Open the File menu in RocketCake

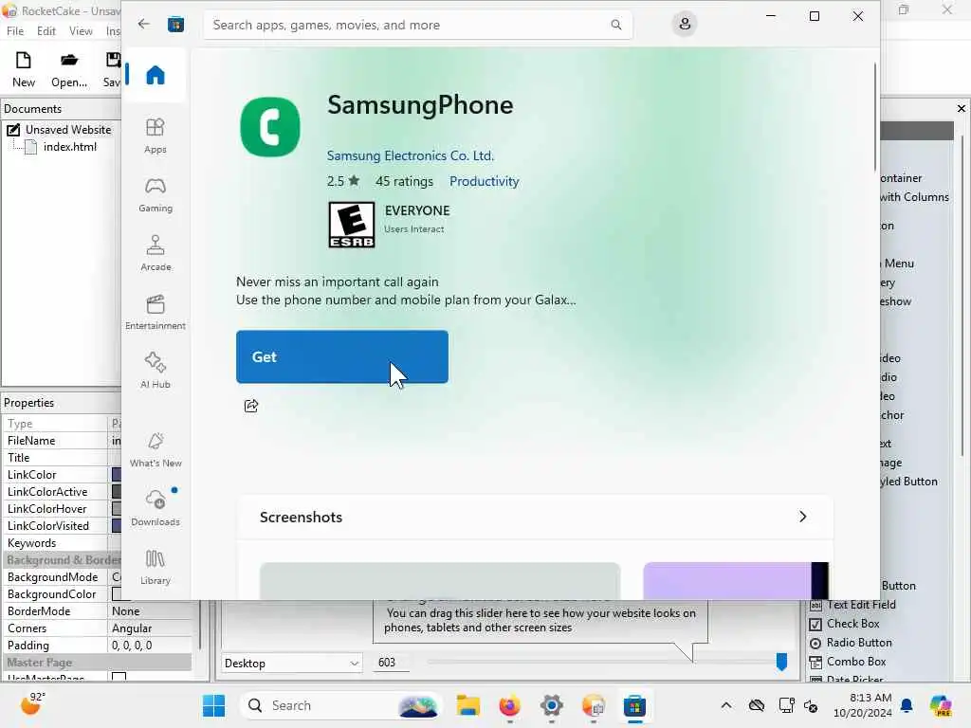15,31
